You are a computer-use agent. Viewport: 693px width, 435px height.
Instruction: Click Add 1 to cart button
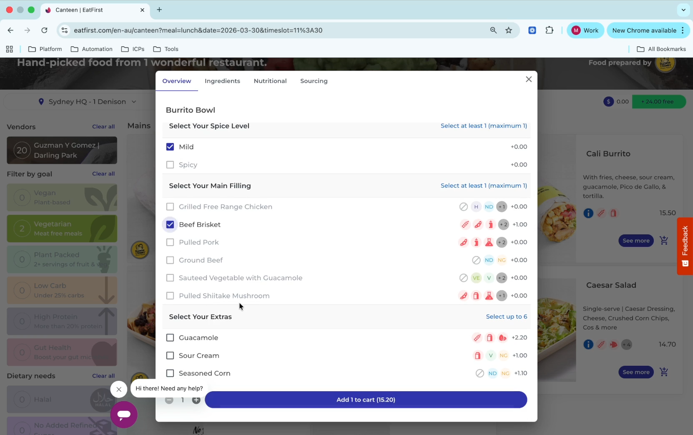(x=366, y=400)
